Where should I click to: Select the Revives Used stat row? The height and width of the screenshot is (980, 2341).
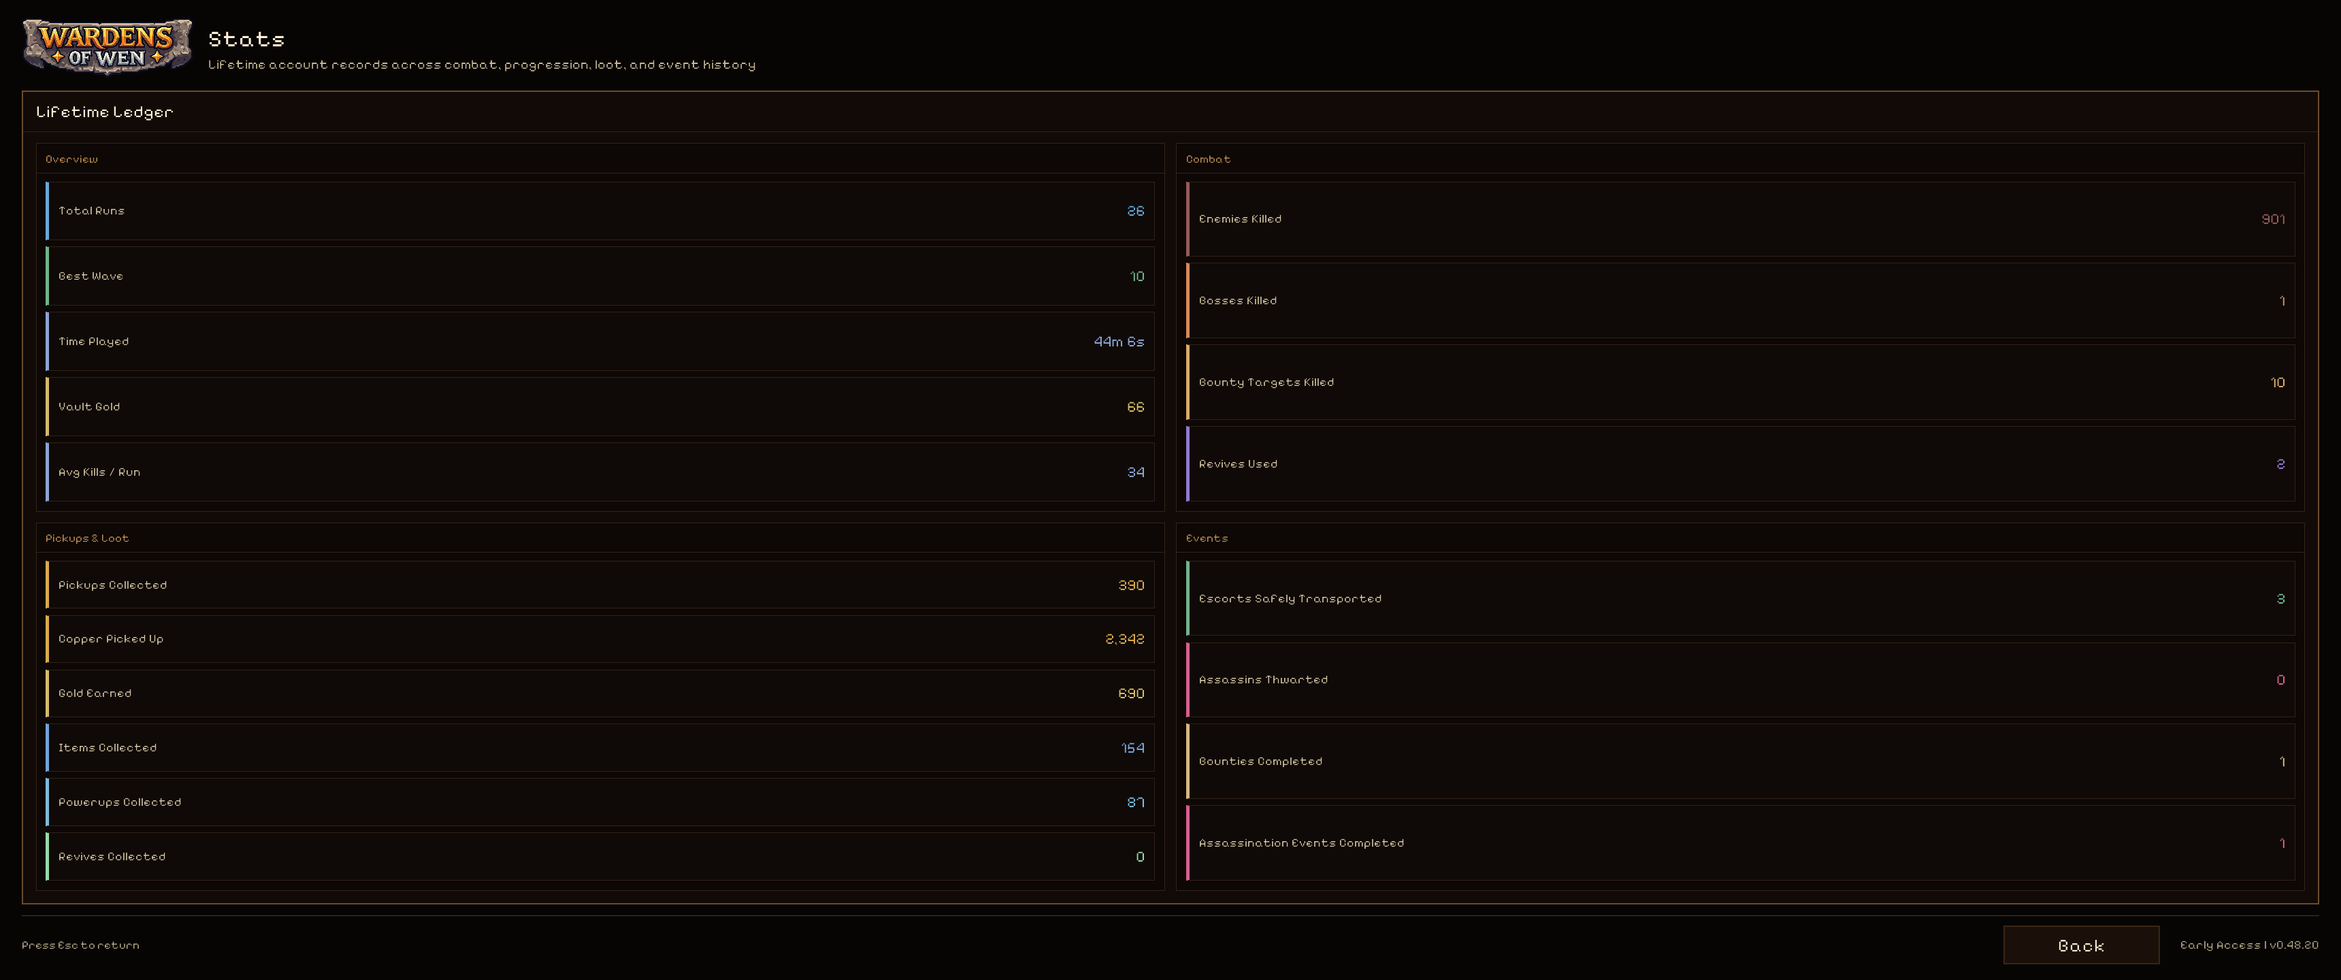coord(1739,465)
